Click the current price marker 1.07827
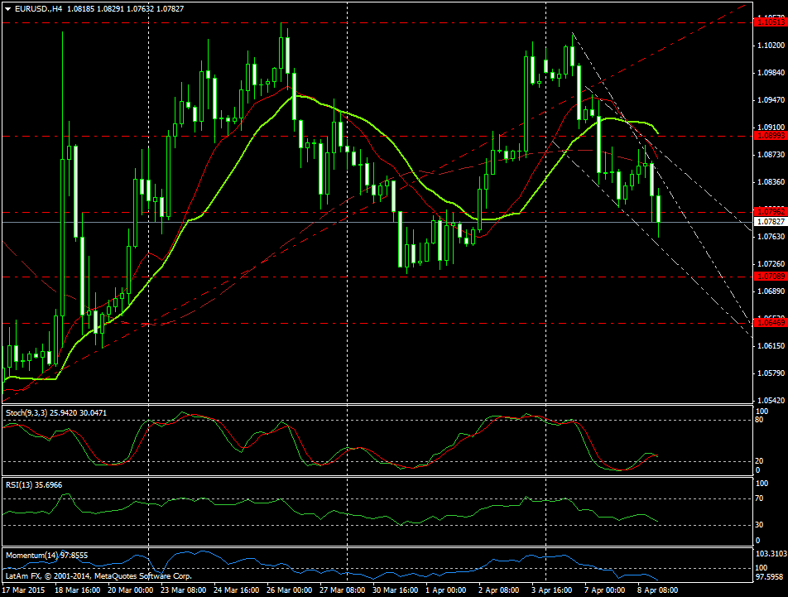Viewport: 788px width, 597px height. 770,222
